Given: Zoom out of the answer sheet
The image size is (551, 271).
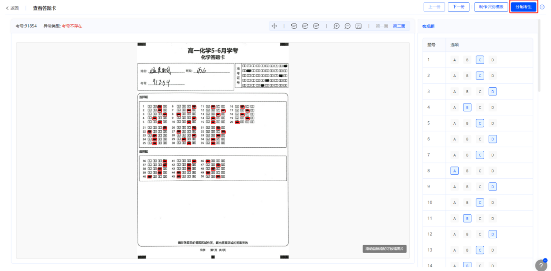Looking at the screenshot, I should (347, 26).
